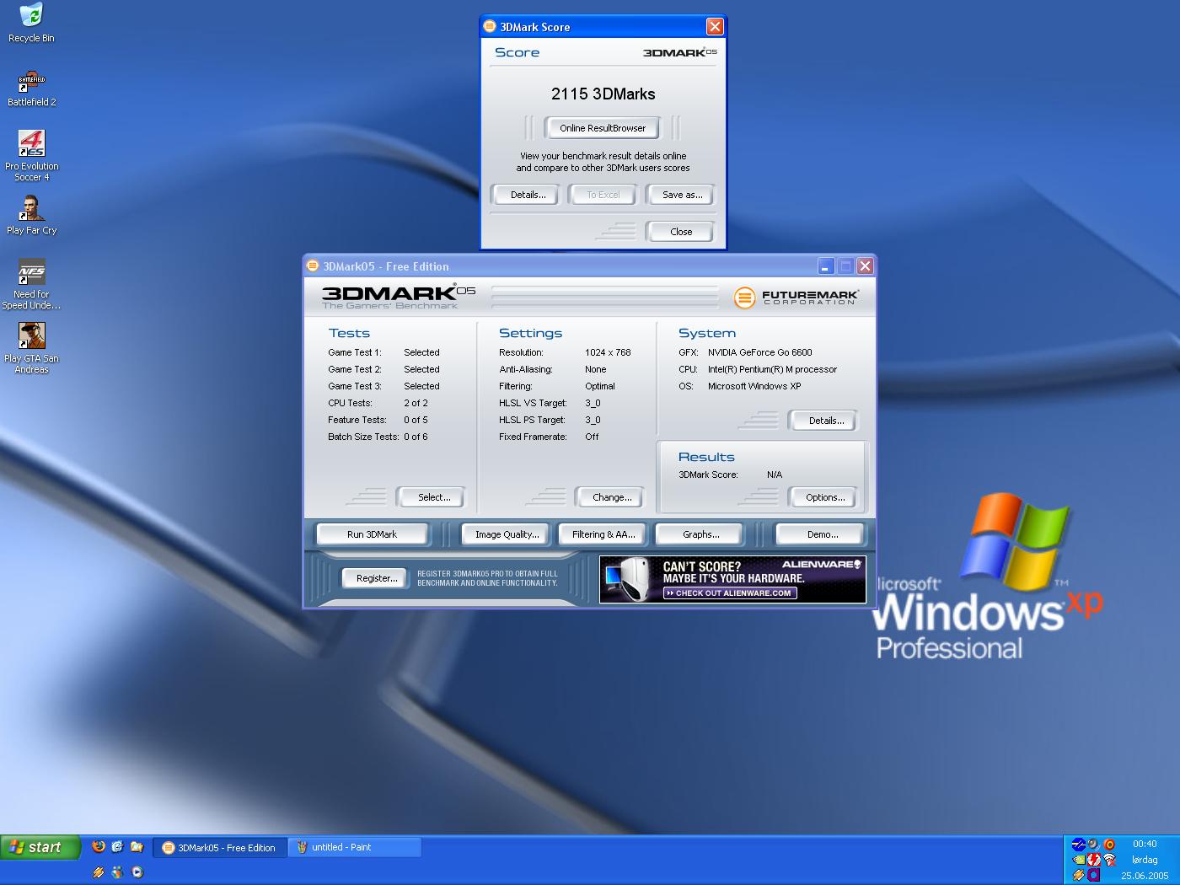
Task: Click Save as in the score window
Action: (682, 195)
